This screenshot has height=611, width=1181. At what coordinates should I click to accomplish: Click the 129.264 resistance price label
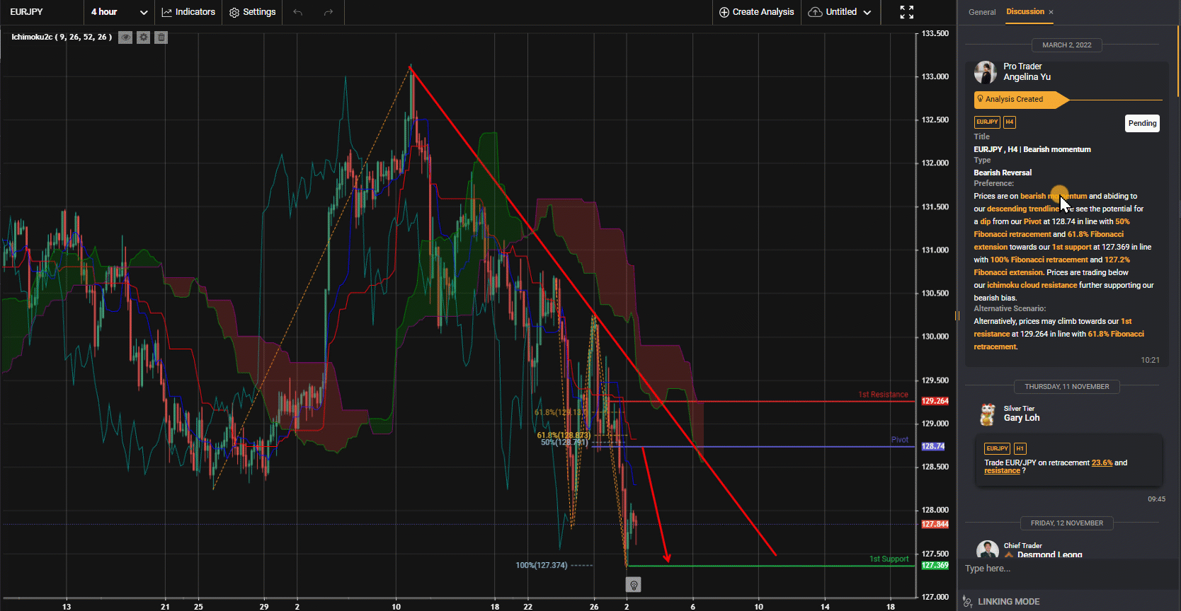point(935,401)
